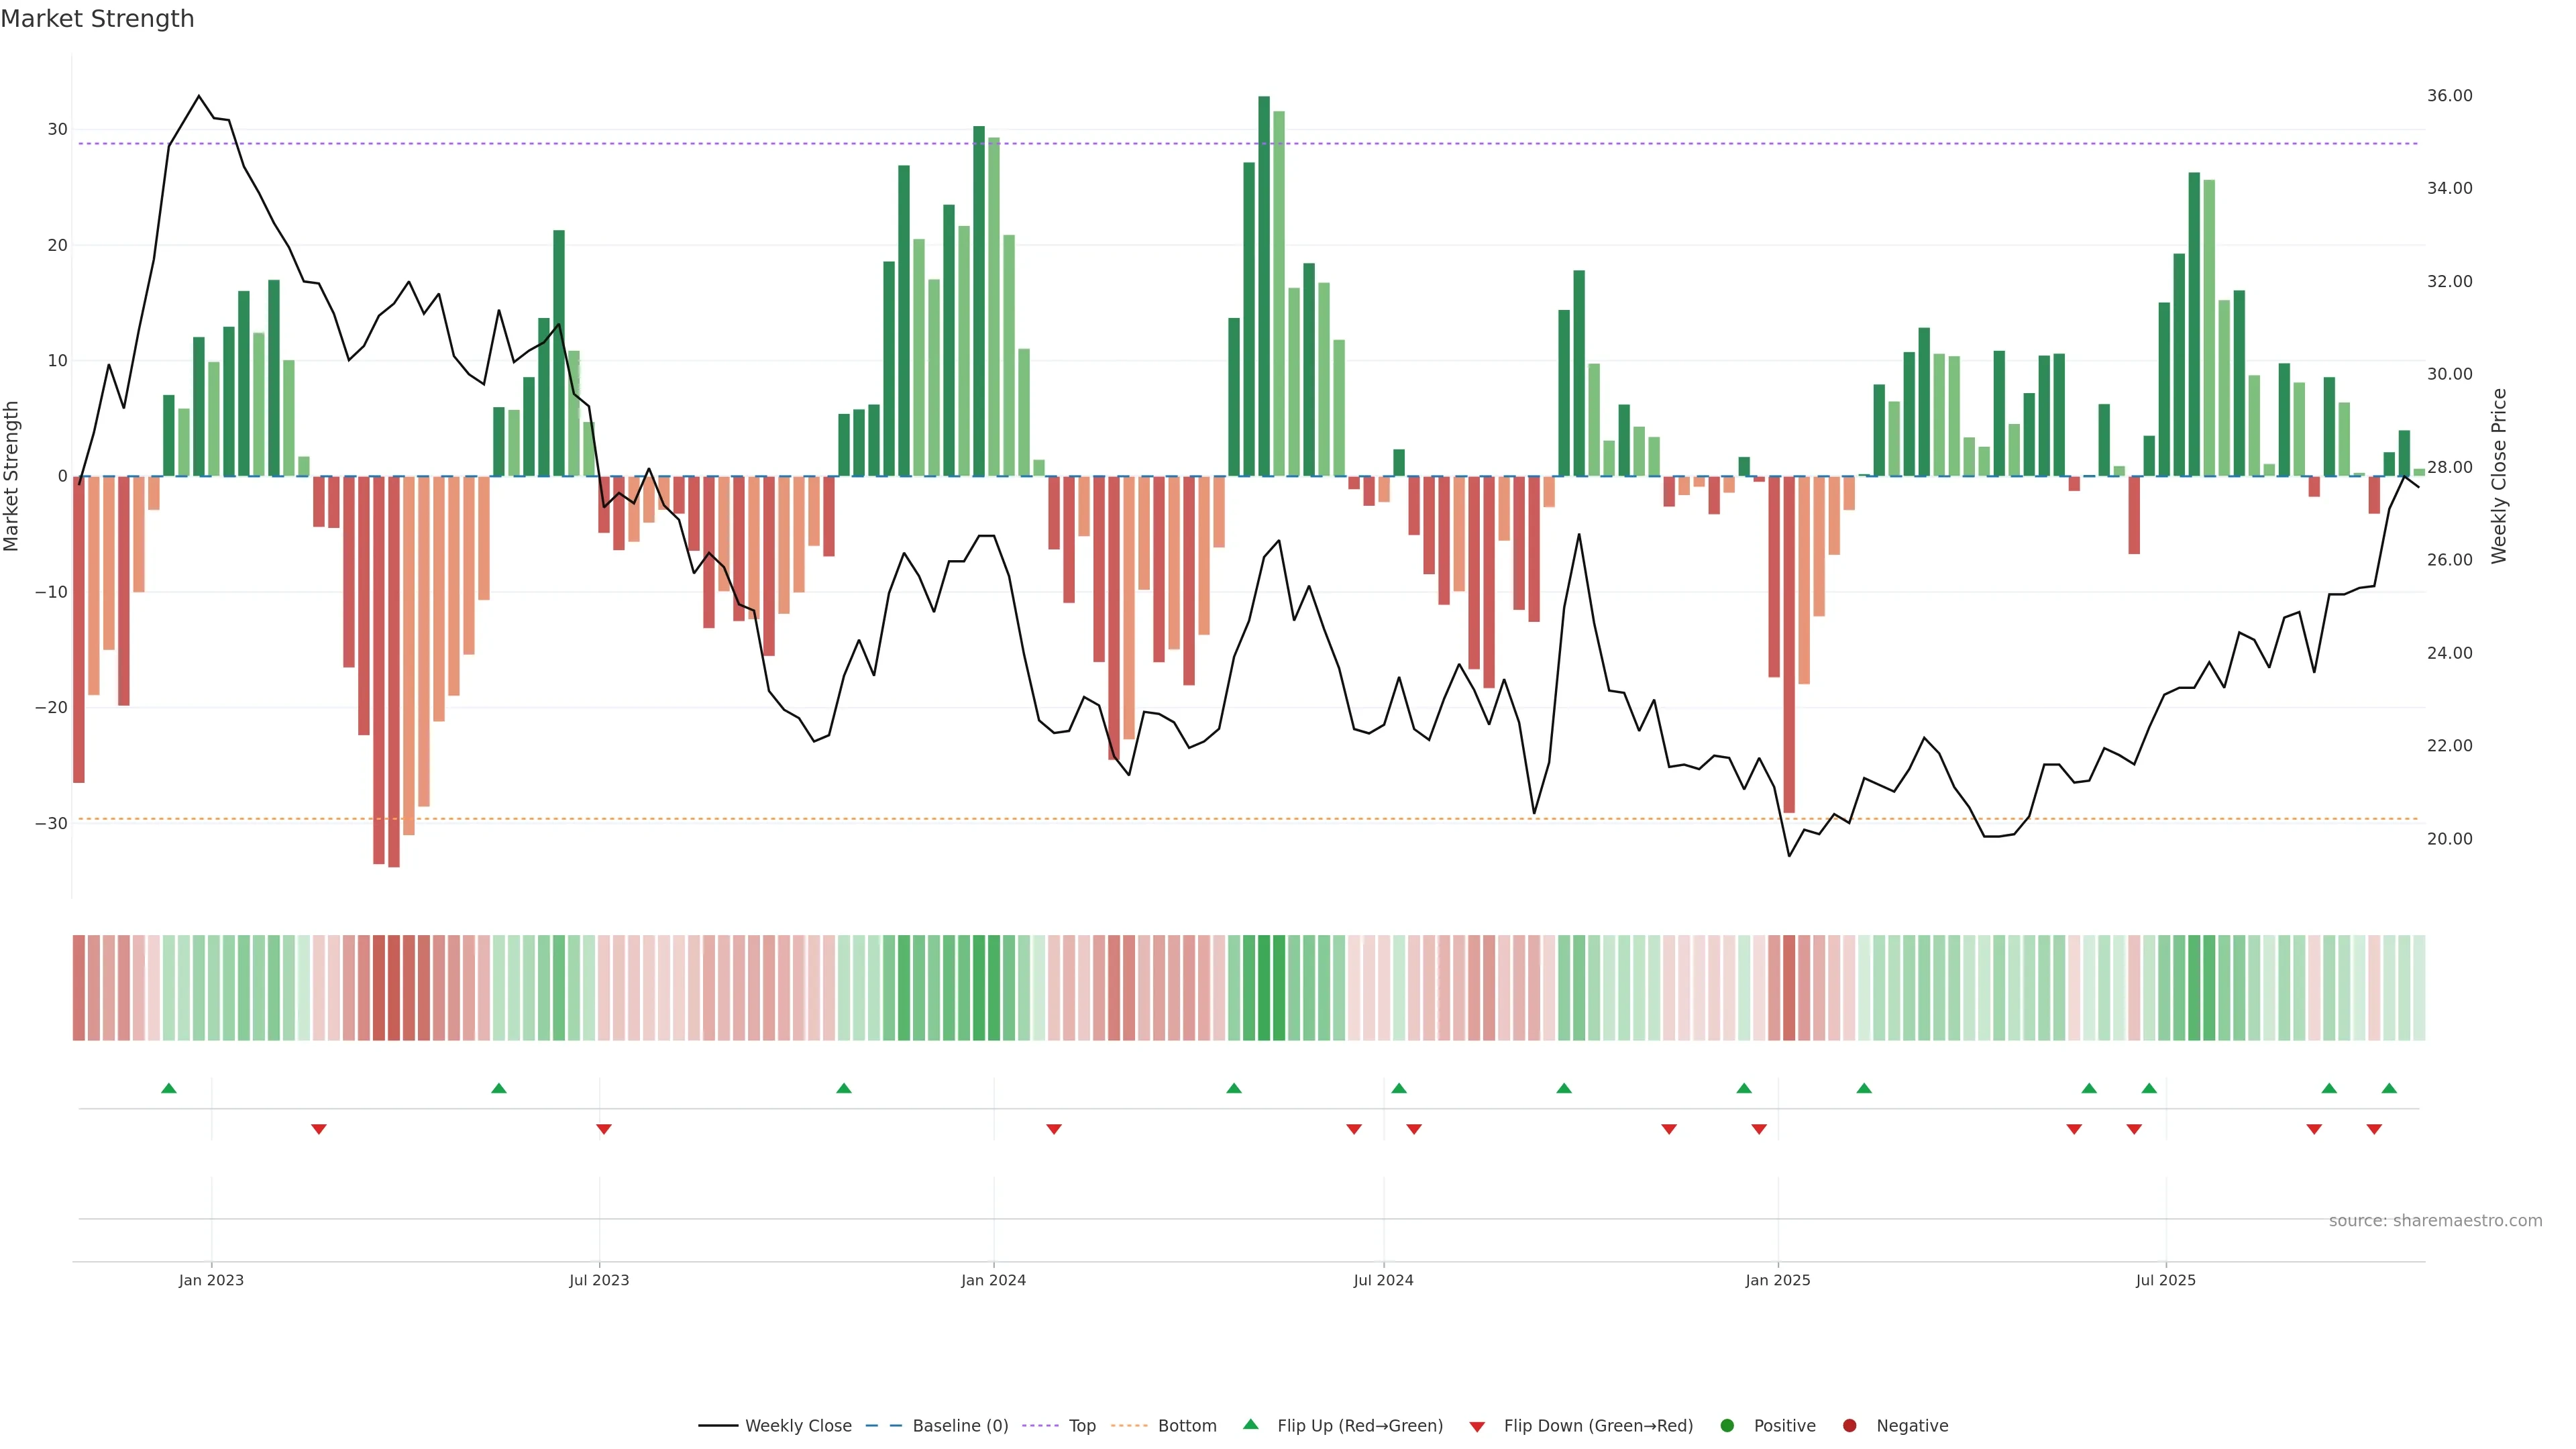This screenshot has width=2576, height=1449.
Task: Click the Flip Down red triangle legend icon
Action: (1477, 1426)
